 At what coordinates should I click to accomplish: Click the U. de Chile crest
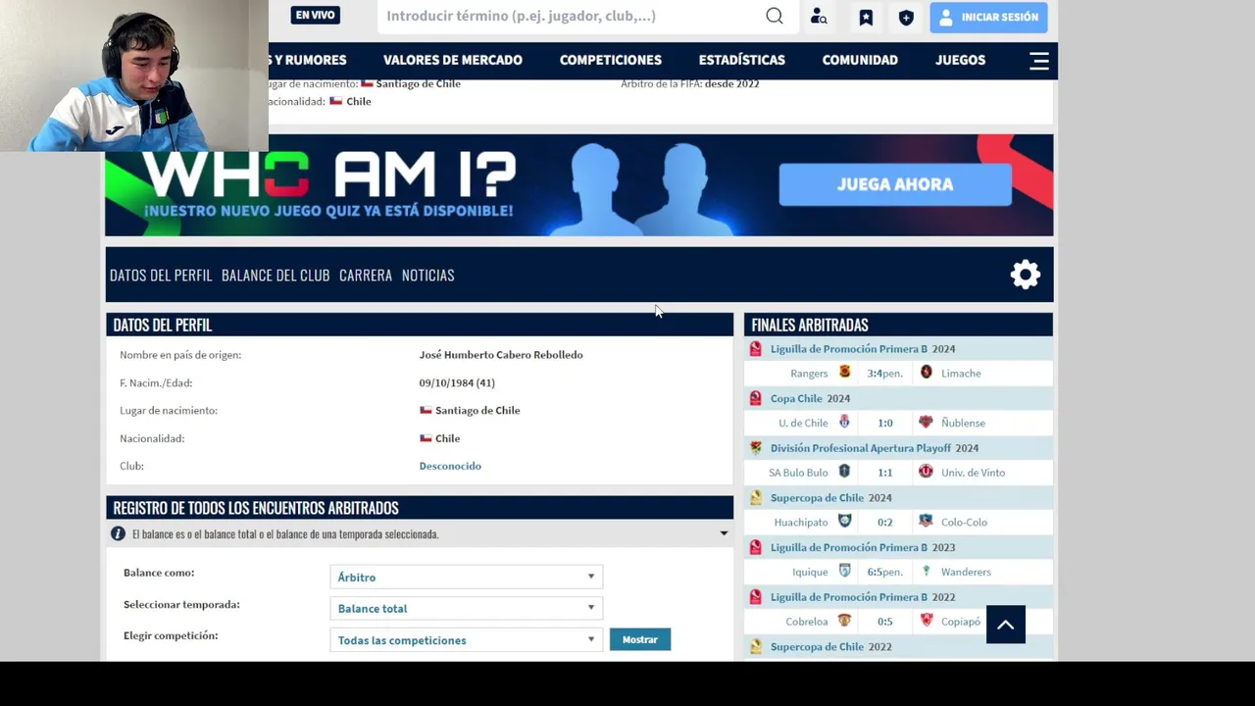844,422
